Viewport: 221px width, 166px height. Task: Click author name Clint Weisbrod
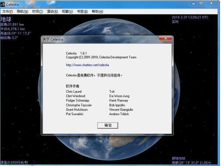click(x=75, y=96)
